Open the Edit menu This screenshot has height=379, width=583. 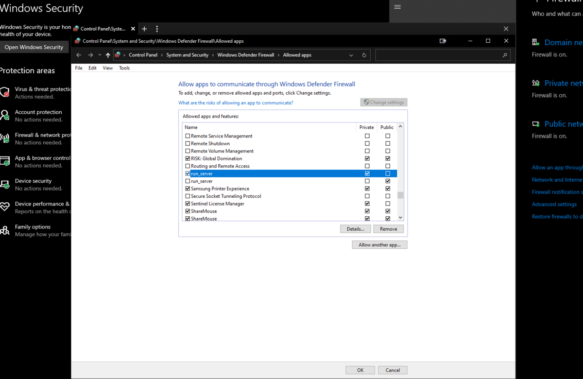pyautogui.click(x=92, y=68)
